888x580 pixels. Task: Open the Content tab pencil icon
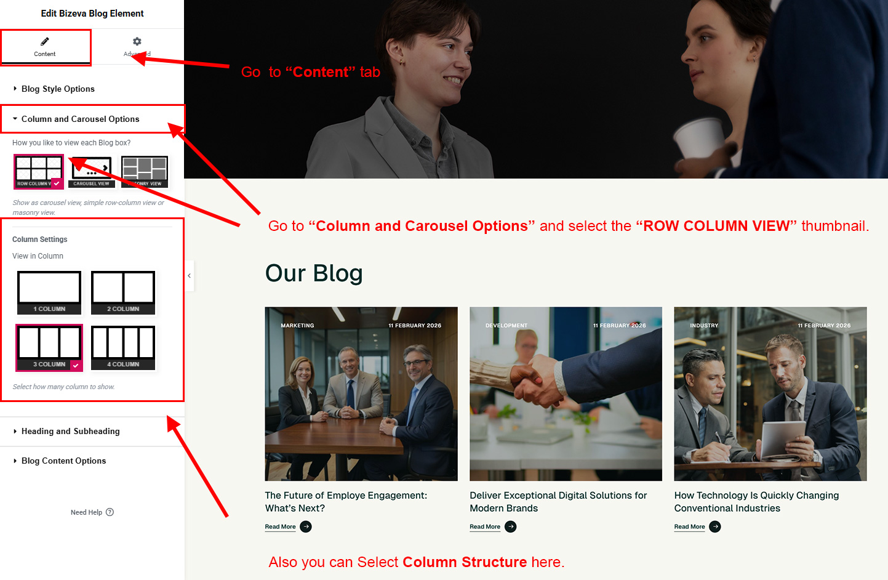pos(45,42)
